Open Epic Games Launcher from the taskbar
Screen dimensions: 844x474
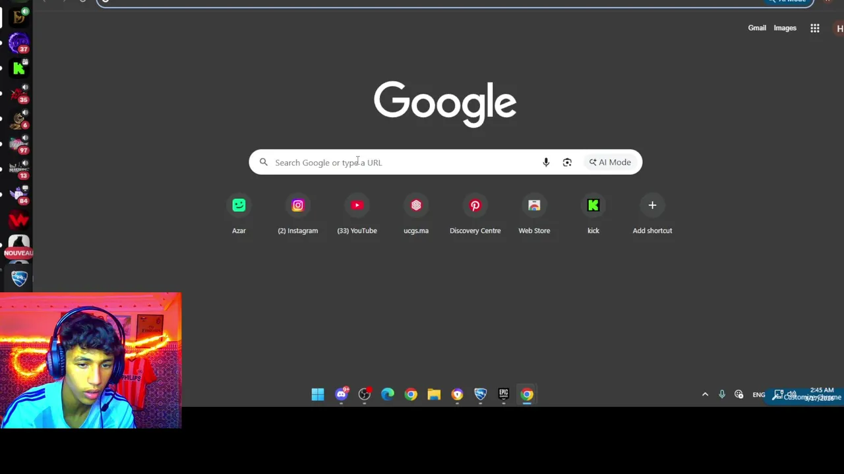[x=504, y=394]
